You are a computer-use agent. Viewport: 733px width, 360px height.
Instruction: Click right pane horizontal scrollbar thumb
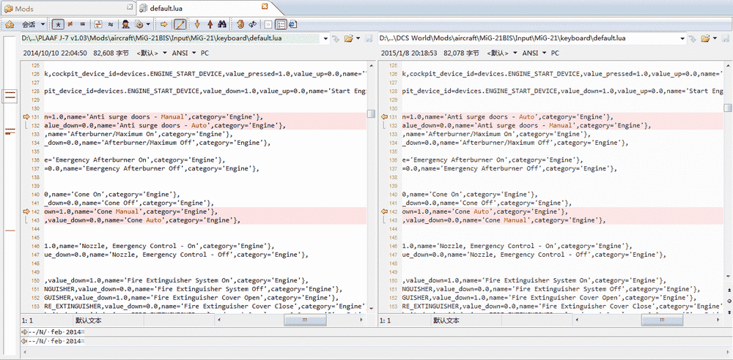click(x=662, y=320)
